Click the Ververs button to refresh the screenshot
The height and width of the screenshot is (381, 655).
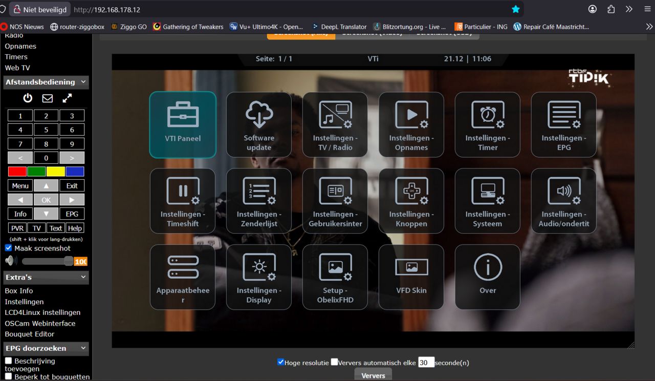(373, 375)
